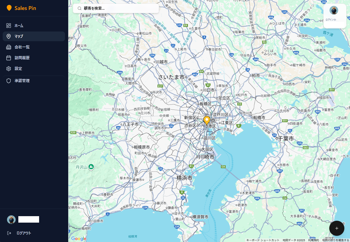
Task: Open 会社一覧 building icon
Action: tap(9, 47)
